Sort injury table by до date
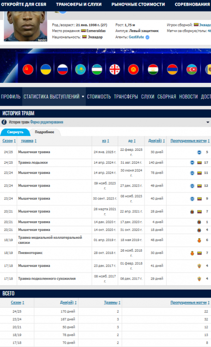Viewport: 211px width, 347px height. pos(132,141)
